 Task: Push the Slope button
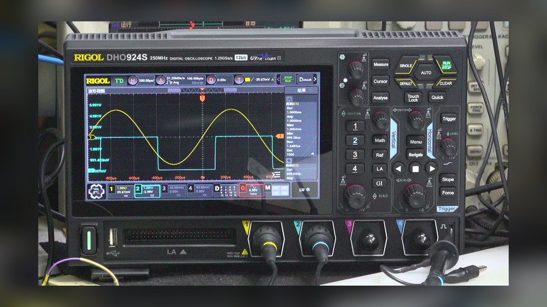448,179
